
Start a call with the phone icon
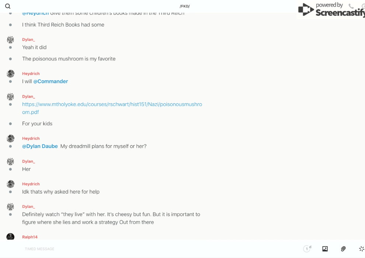point(351,6)
